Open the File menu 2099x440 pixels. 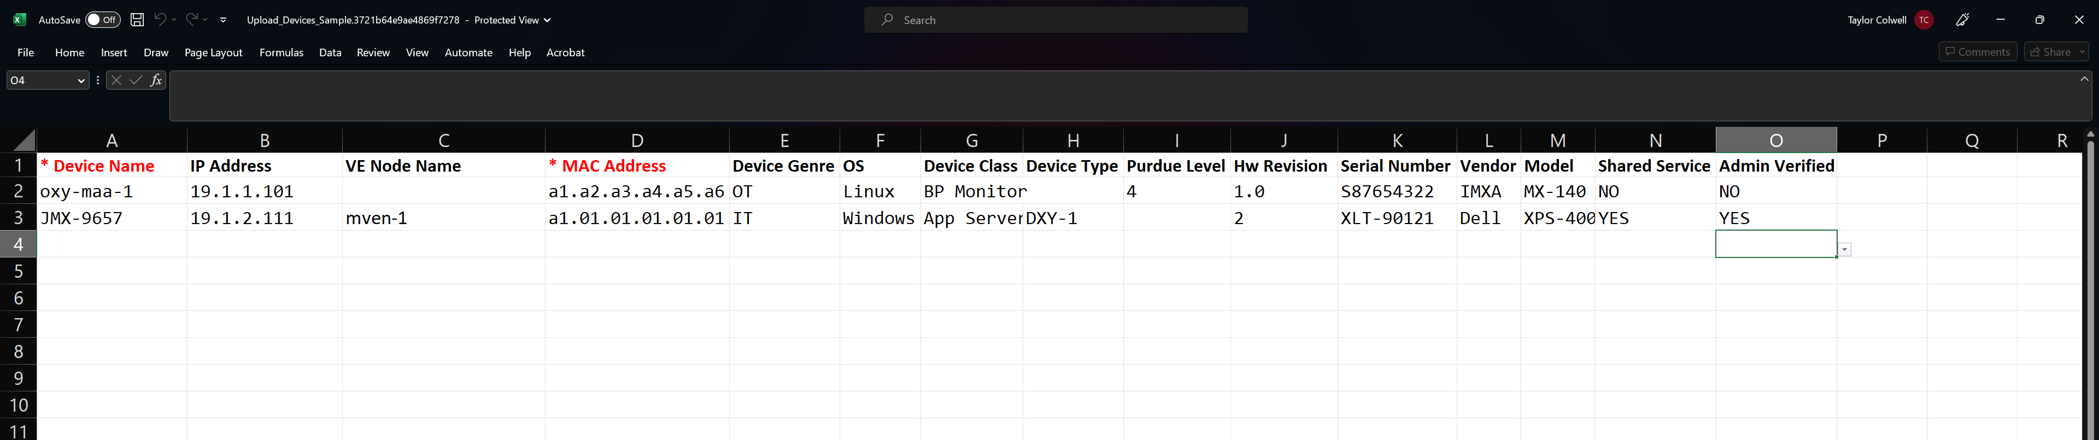click(26, 52)
